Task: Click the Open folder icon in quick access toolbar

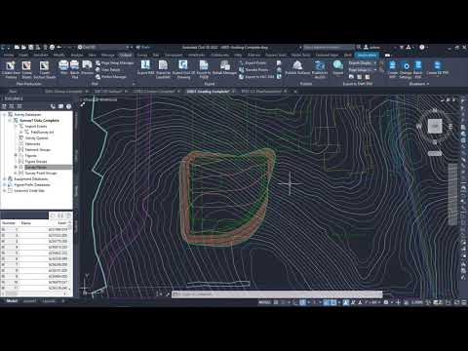Action: pyautogui.click(x=23, y=47)
